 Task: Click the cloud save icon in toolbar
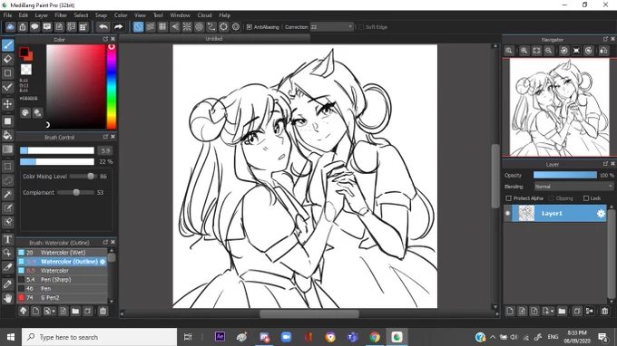(10, 26)
